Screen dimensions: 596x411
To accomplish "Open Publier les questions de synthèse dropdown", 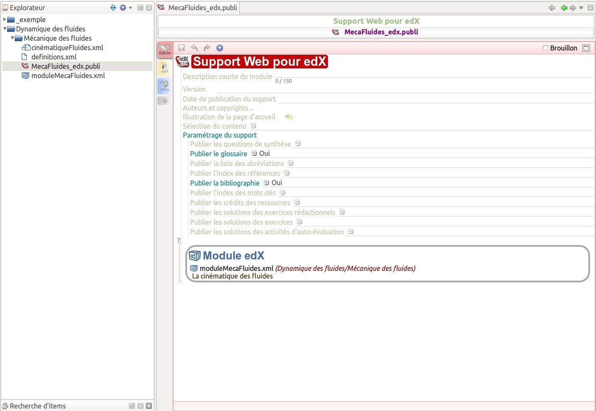I will (x=298, y=144).
